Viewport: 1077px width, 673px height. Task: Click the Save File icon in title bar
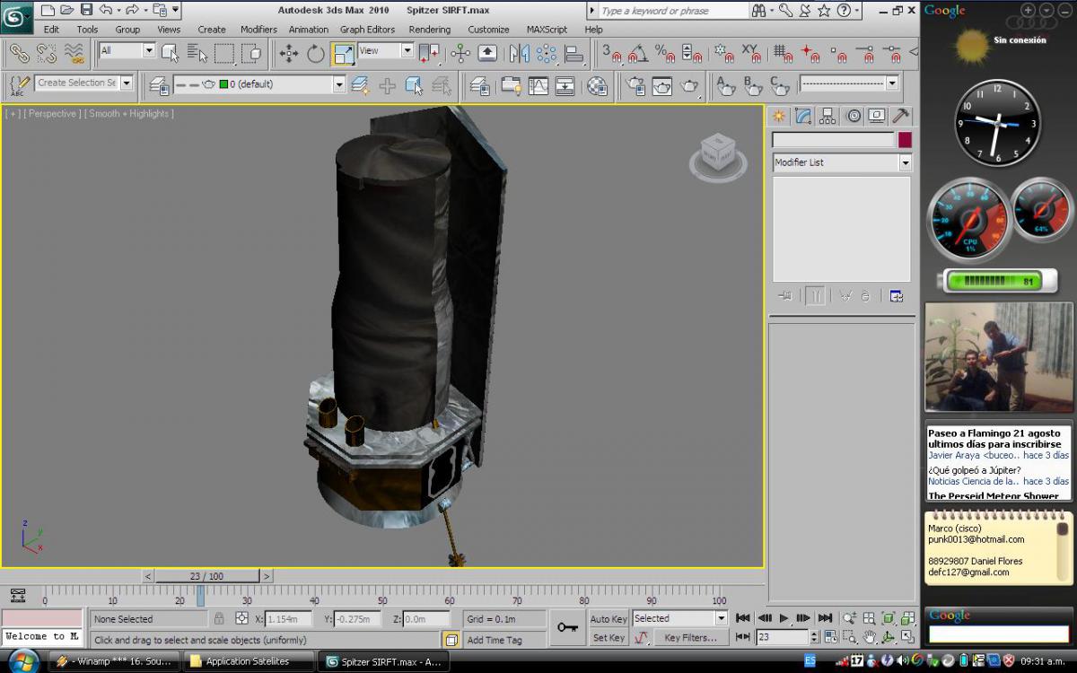86,10
